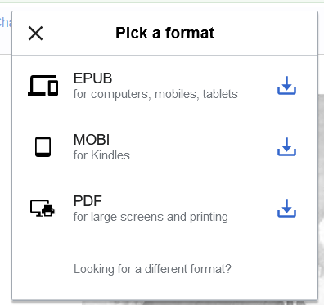Click the gray image visible right of the dialog

point(321,196)
